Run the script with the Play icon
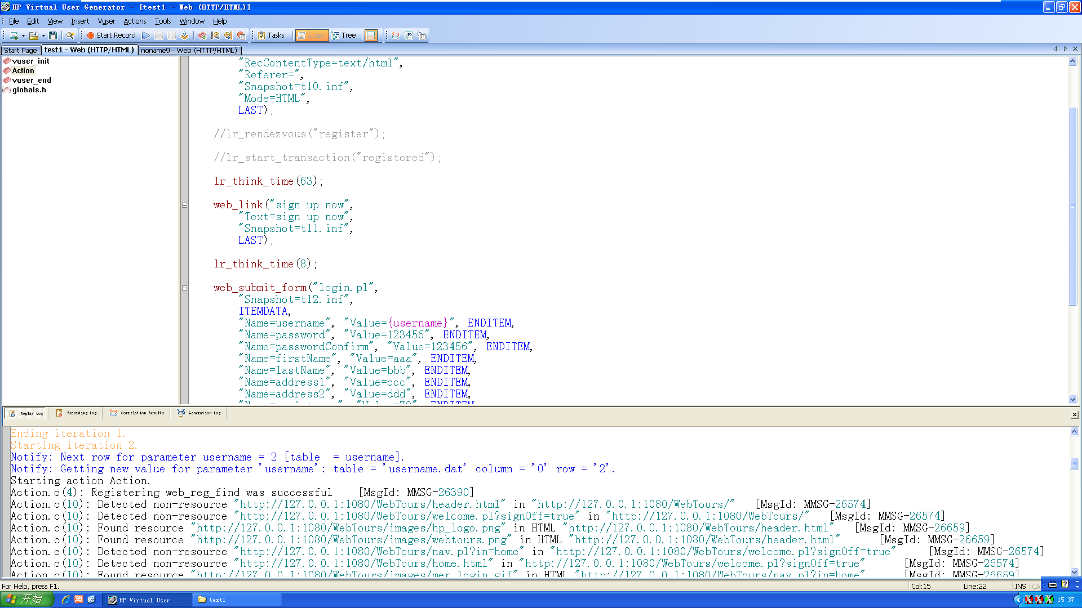The width and height of the screenshot is (1082, 608). click(x=146, y=35)
